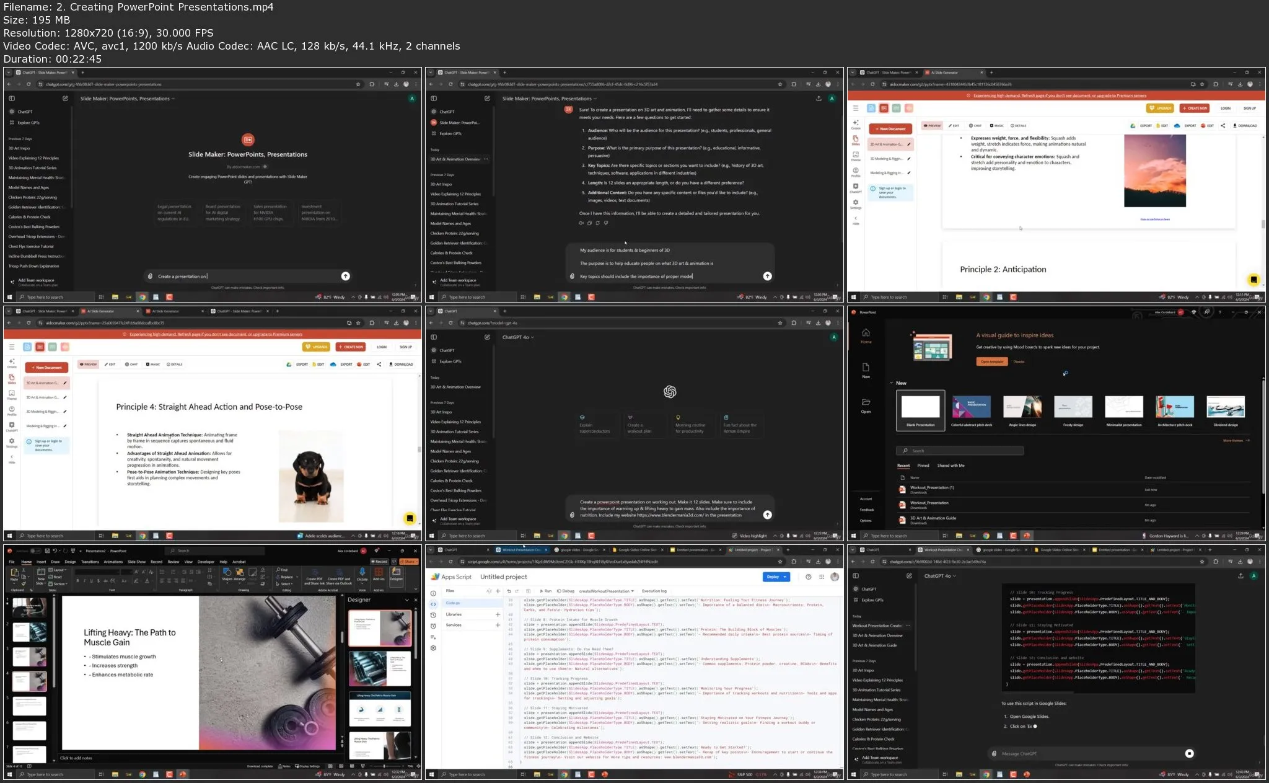Screen dimensions: 1269x783
Task: Follow the More themes link
Action: pos(1236,441)
